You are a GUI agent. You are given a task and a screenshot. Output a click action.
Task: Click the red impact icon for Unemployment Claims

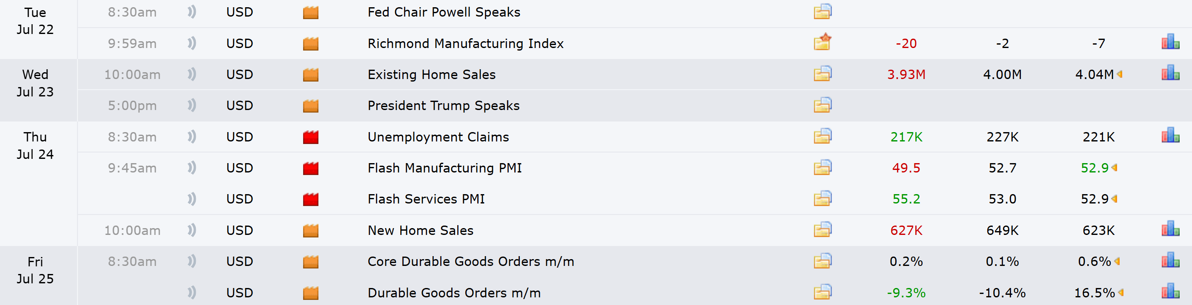click(x=310, y=137)
